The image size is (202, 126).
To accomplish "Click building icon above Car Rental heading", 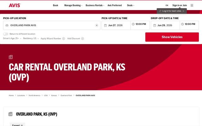I will click(11, 57).
